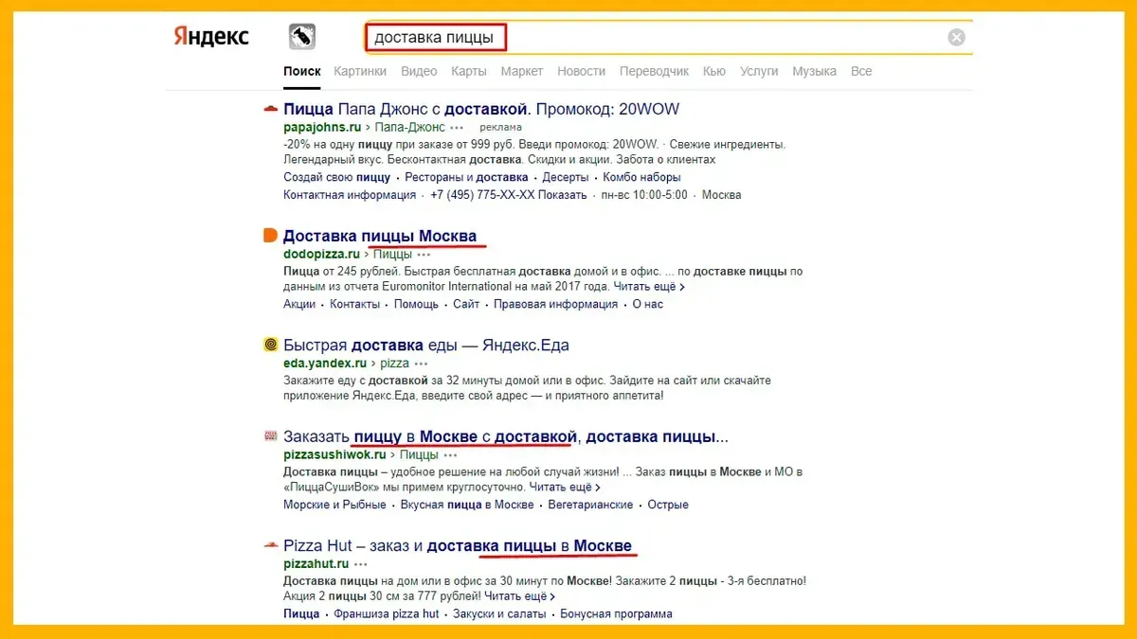Reveal the phone number via Показать
Screen dimensions: 1137x639
click(563, 195)
